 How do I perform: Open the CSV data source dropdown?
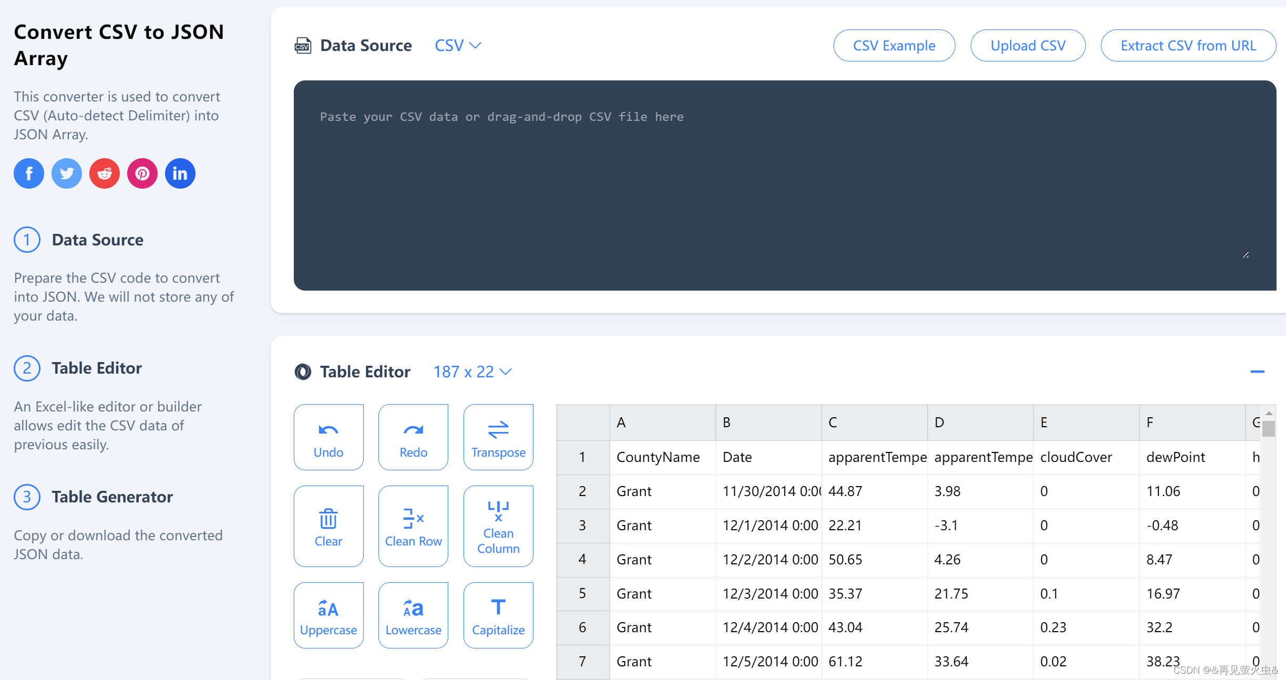coord(458,46)
